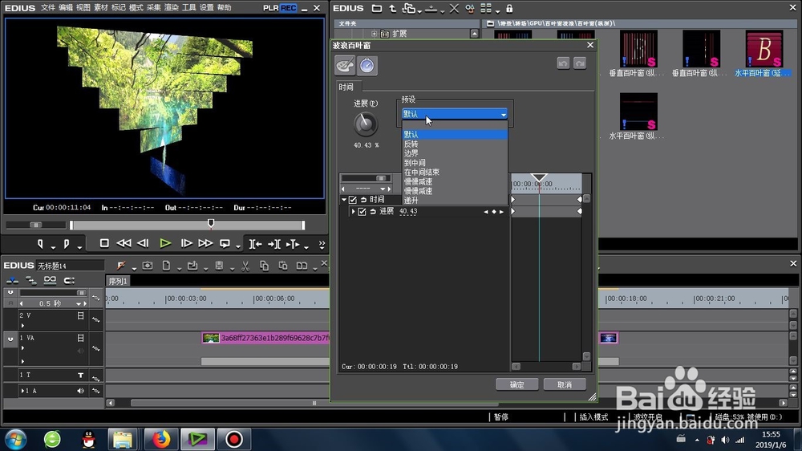Create a new sequence document icon
Image resolution: width=802 pixels, height=451 pixels.
166,266
